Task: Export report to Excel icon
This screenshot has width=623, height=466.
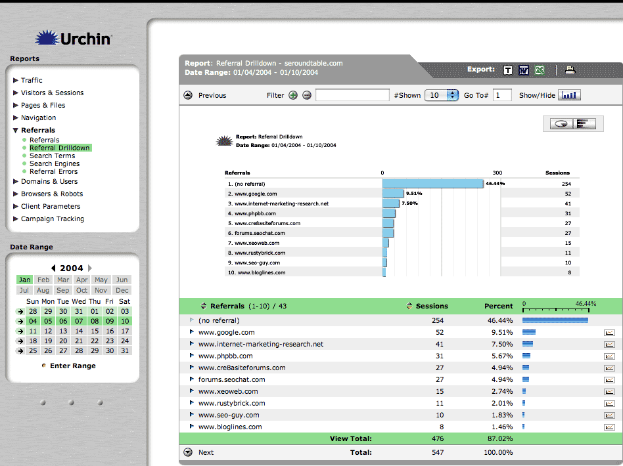Action: (539, 70)
